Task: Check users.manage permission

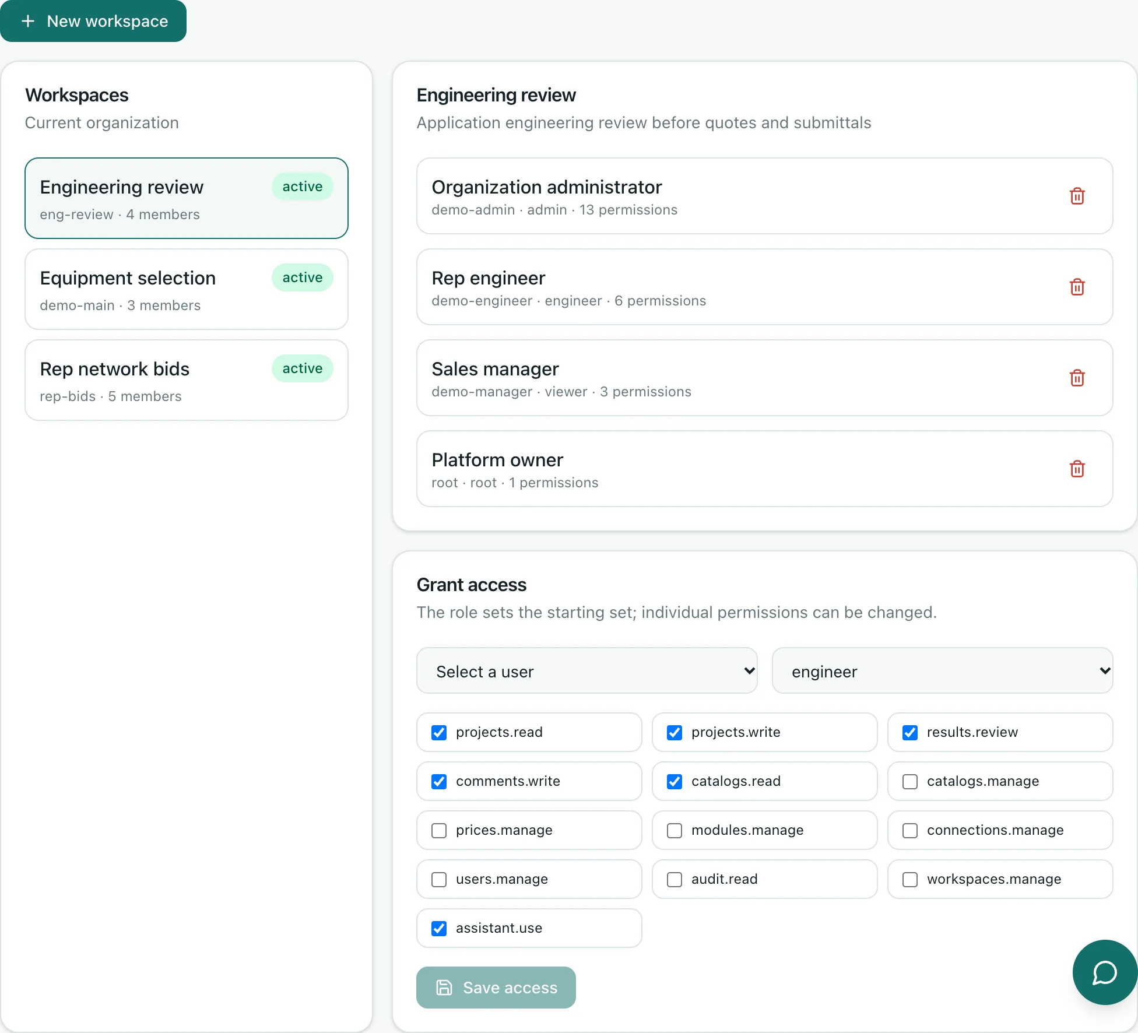Action: (439, 879)
